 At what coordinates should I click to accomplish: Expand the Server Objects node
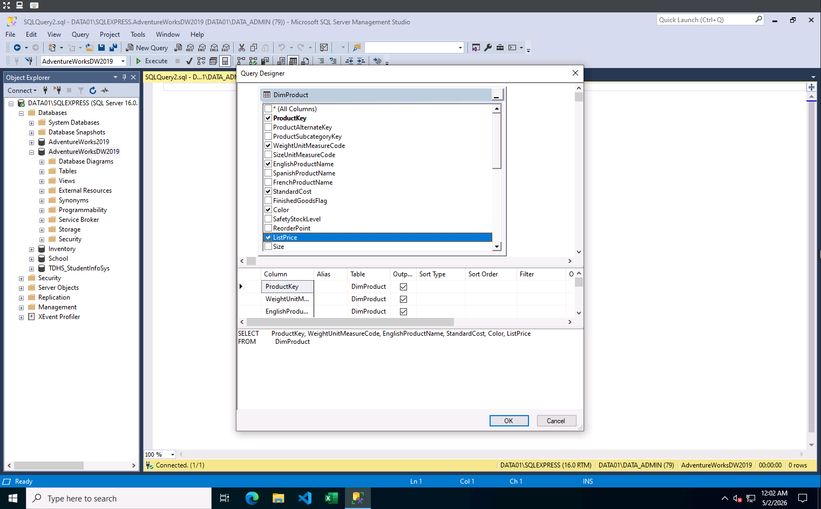(x=21, y=288)
